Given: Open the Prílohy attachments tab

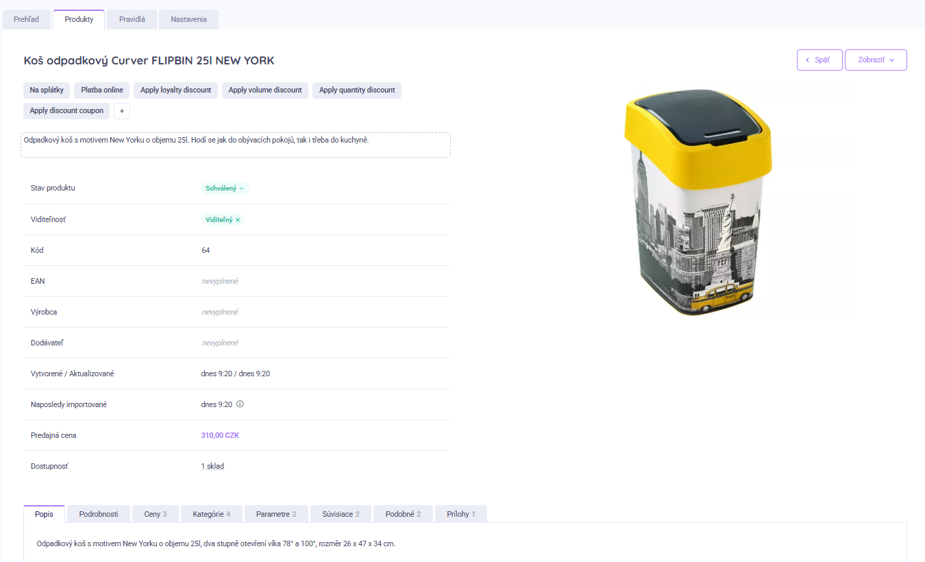Looking at the screenshot, I should [460, 514].
